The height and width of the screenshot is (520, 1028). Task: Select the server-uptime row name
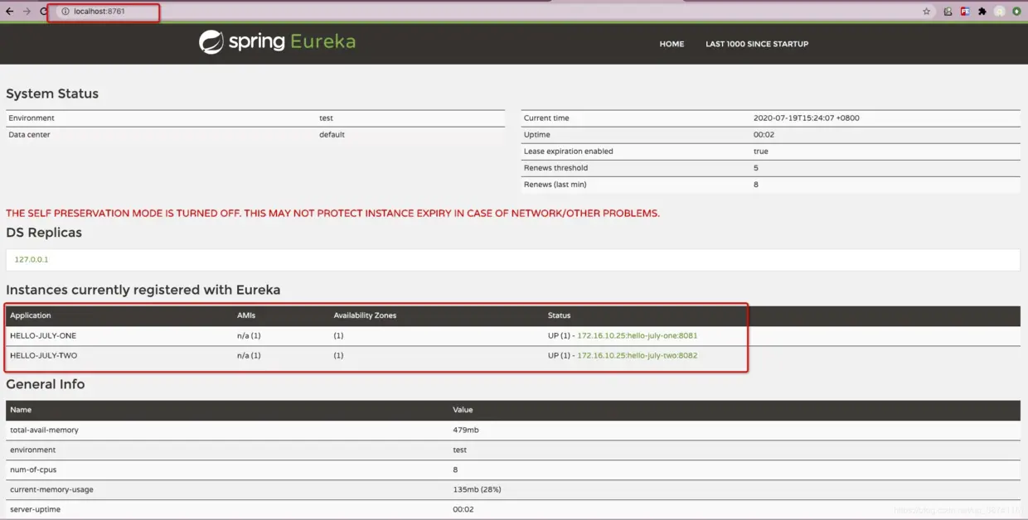35,509
